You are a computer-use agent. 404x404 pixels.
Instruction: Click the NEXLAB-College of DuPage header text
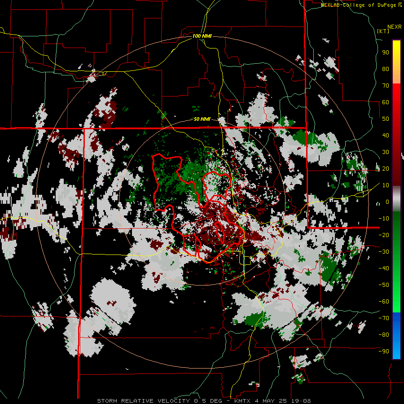pyautogui.click(x=361, y=5)
